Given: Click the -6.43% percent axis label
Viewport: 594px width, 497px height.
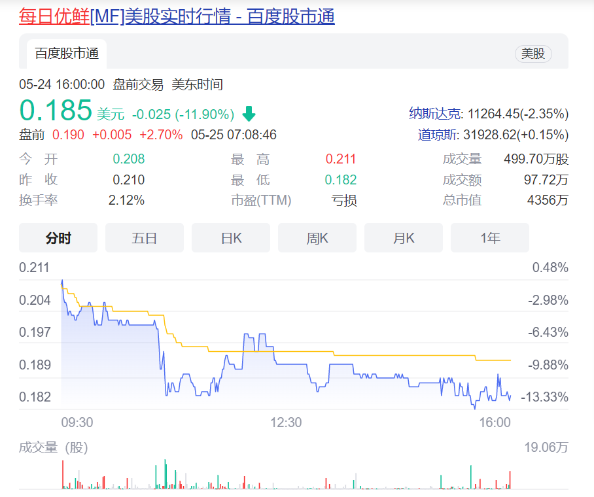Looking at the screenshot, I should point(548,332).
